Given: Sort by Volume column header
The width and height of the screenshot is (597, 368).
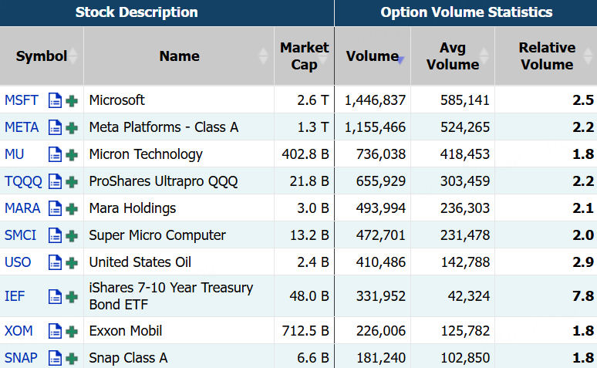Looking at the screenshot, I should (372, 56).
